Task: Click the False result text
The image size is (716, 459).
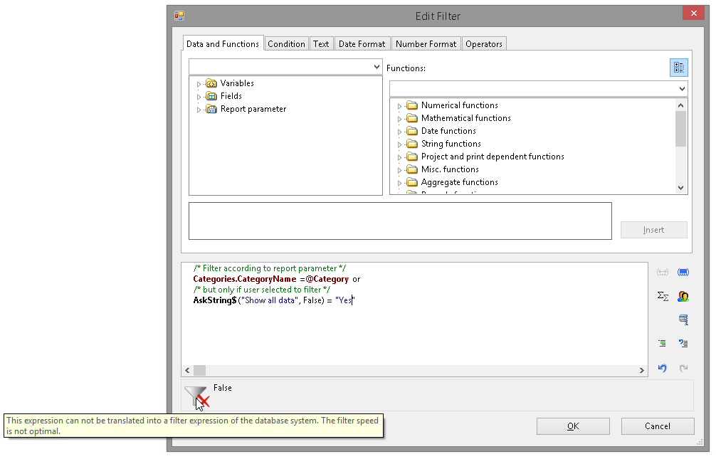Action: (x=222, y=388)
